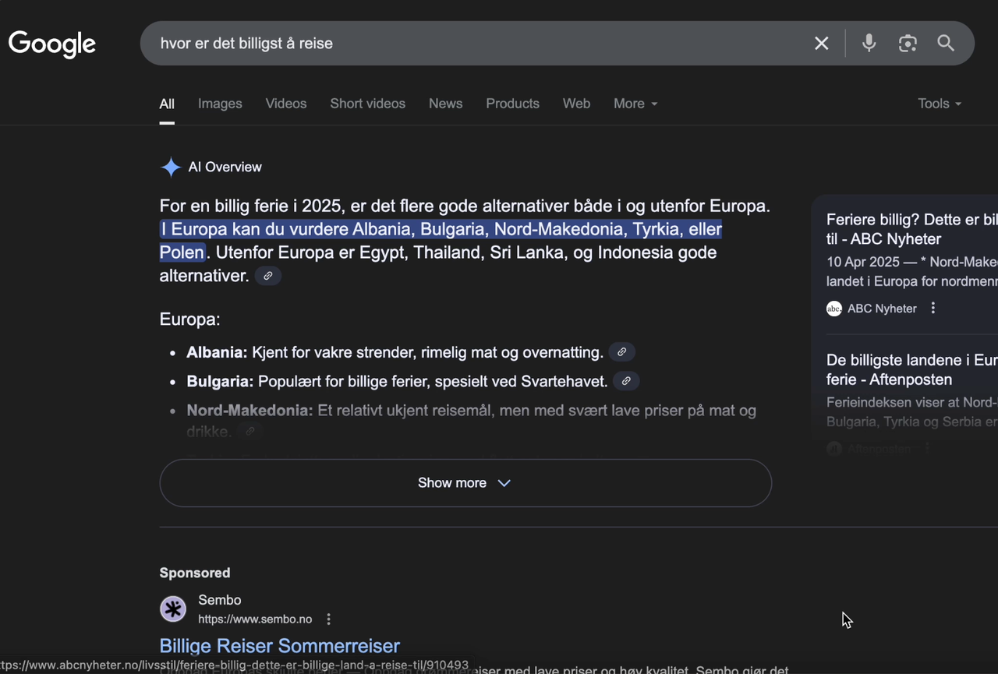This screenshot has width=998, height=674.
Task: Open the Short videos tab
Action: pos(367,104)
